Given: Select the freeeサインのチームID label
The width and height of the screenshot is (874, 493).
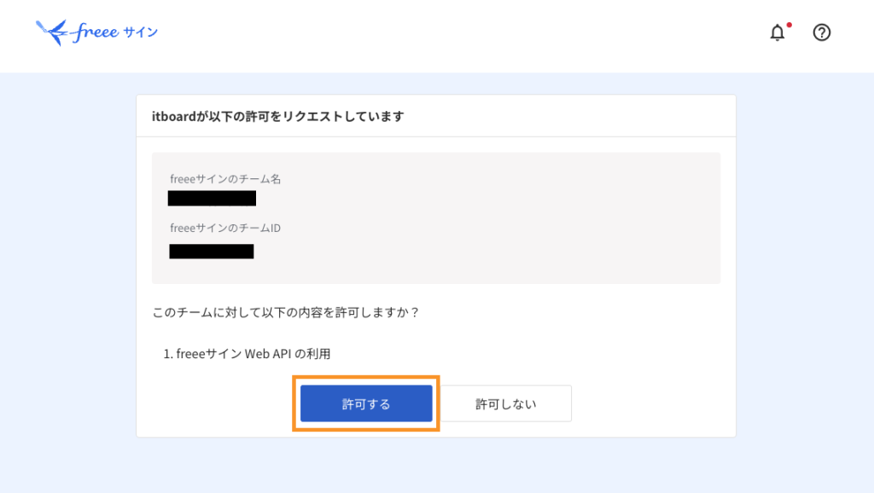Looking at the screenshot, I should 225,228.
